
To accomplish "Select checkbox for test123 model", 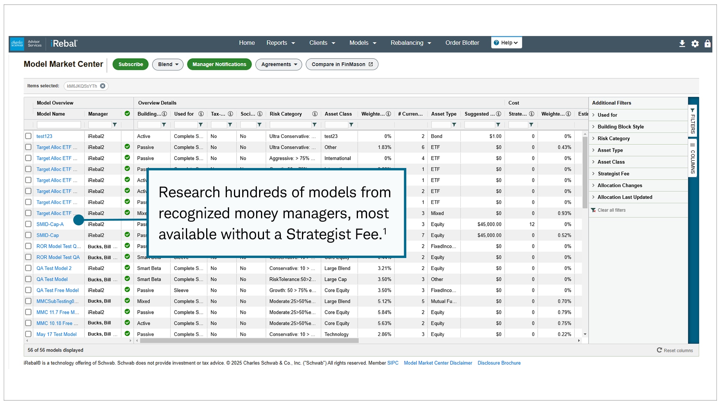I will (x=28, y=136).
